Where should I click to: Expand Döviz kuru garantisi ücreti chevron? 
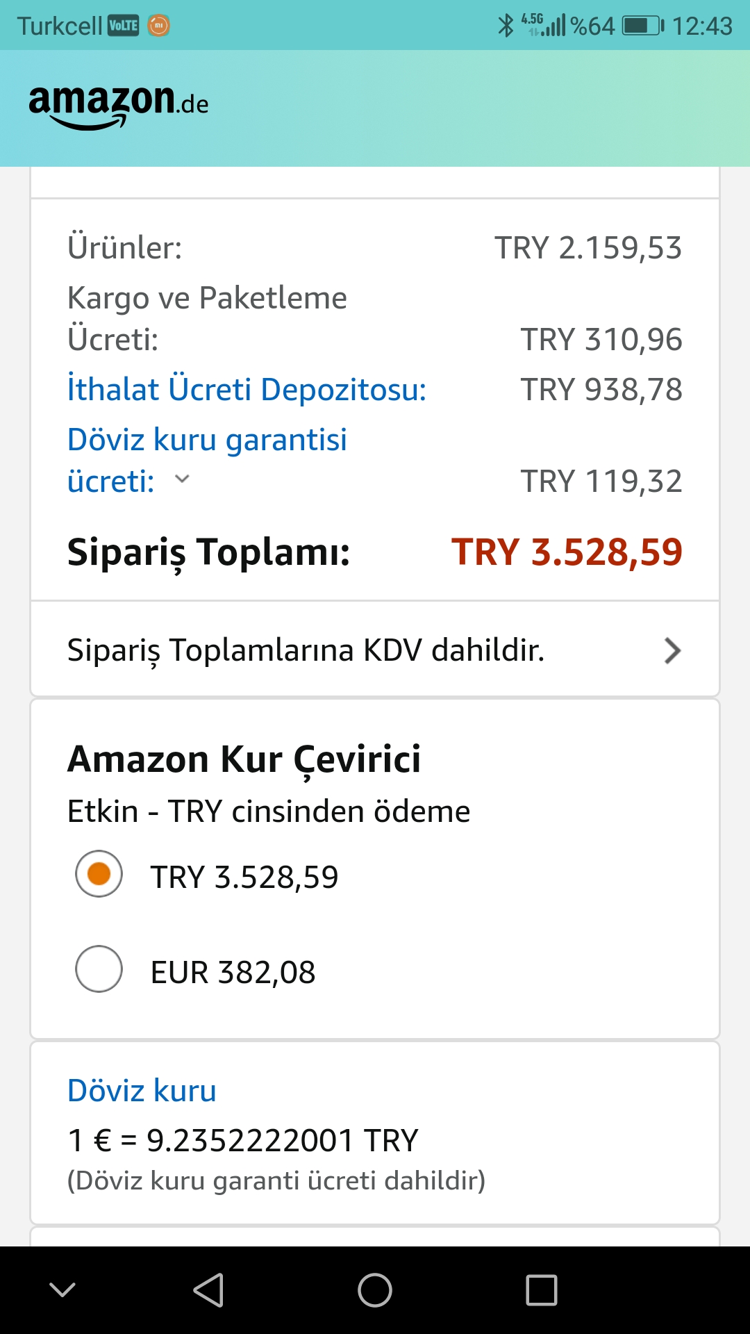click(x=182, y=479)
